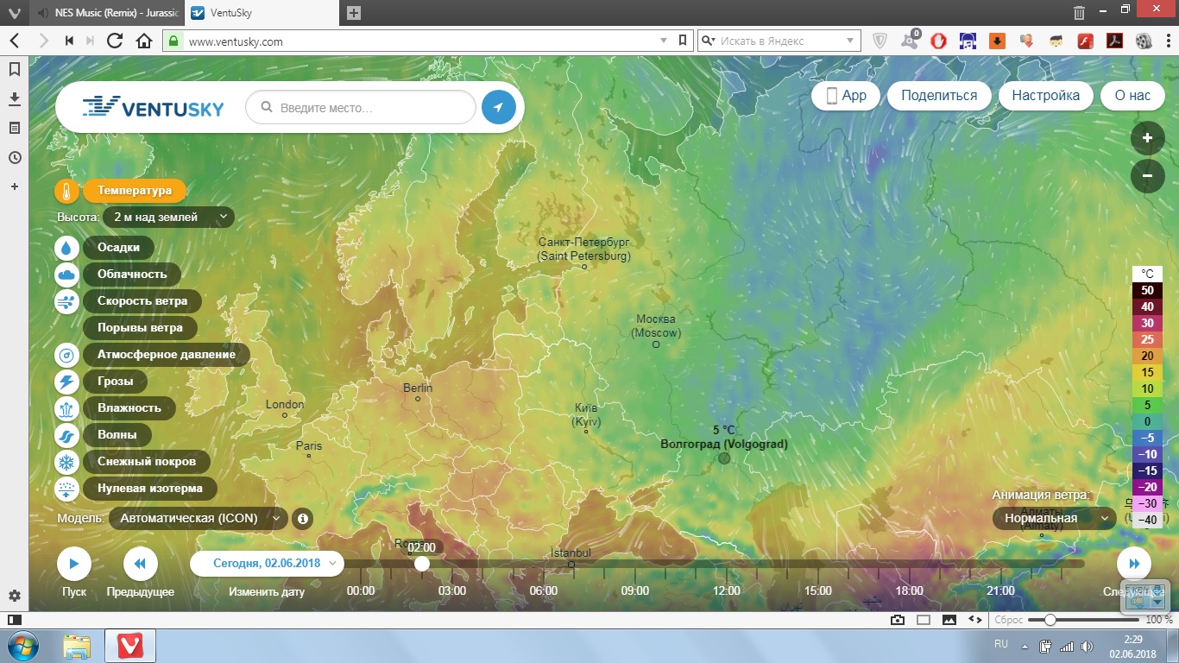Zoom in the map with plus button
This screenshot has height=663, width=1179.
coord(1147,138)
